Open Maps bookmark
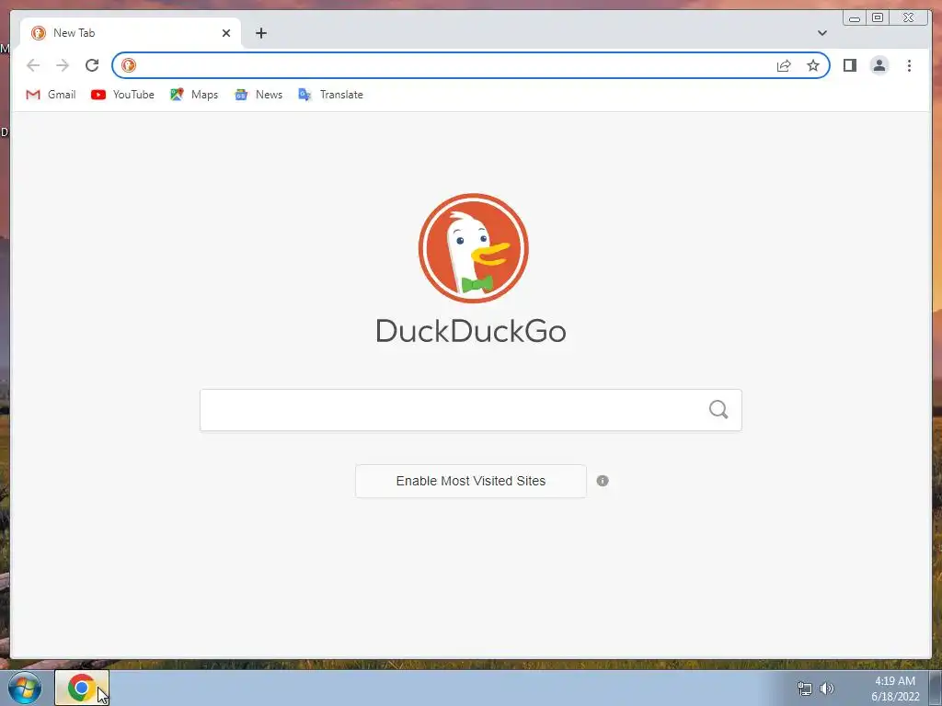This screenshot has width=942, height=706. [194, 95]
